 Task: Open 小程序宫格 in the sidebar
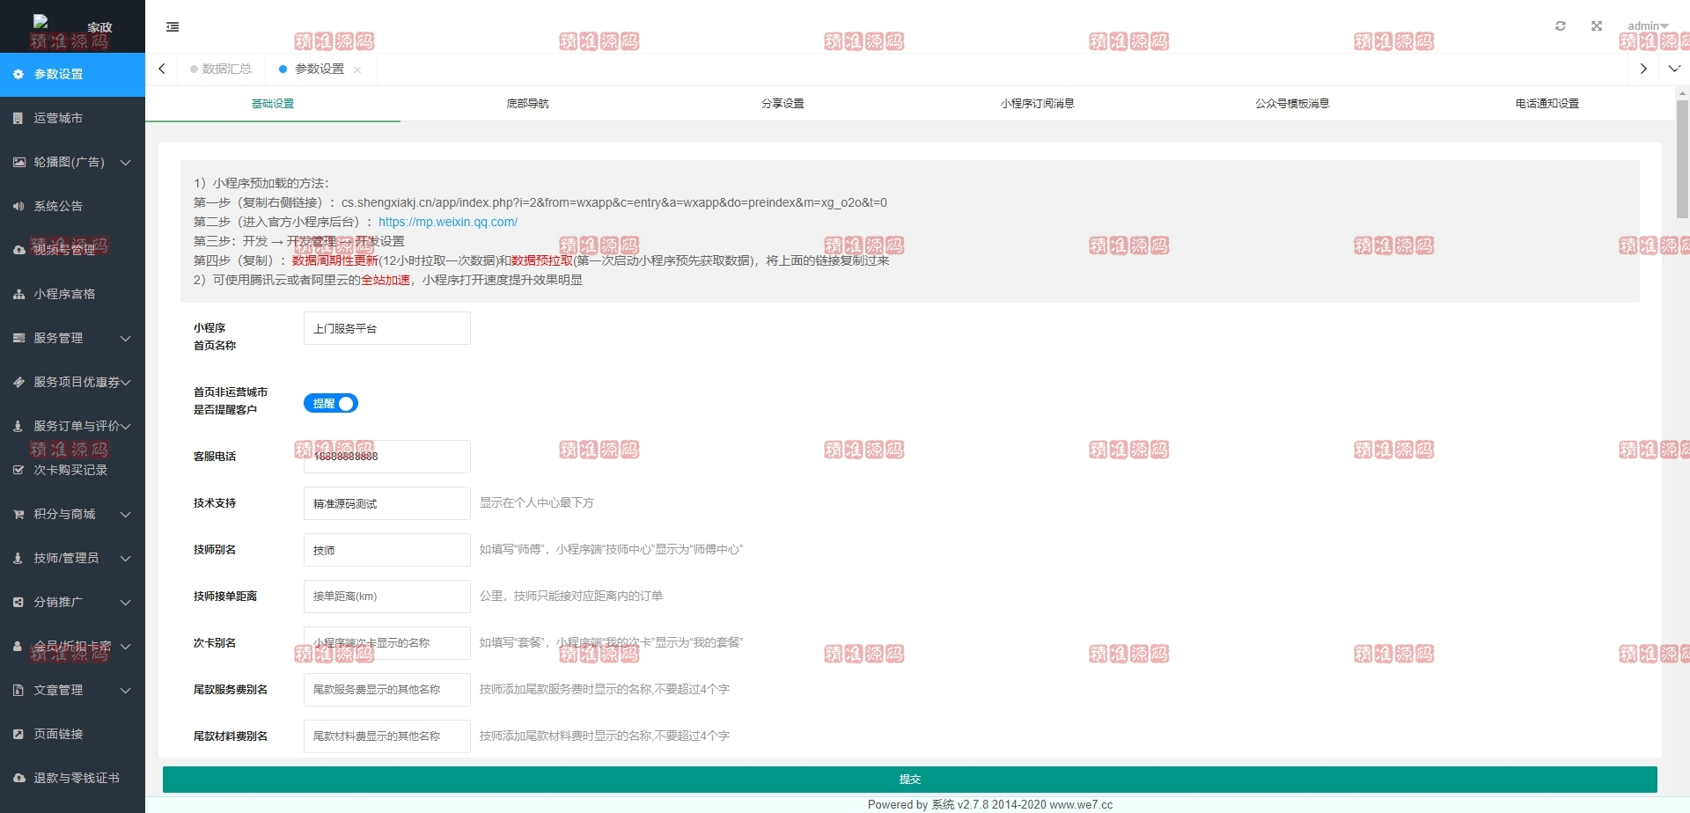[72, 294]
